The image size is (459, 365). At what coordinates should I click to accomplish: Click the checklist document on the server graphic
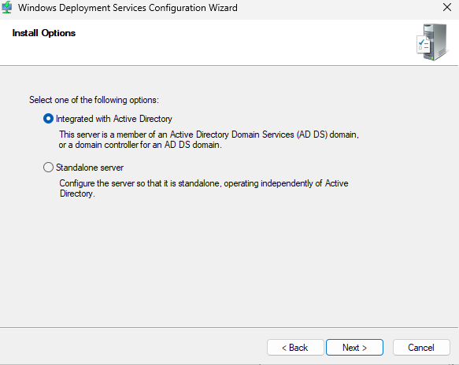424,45
